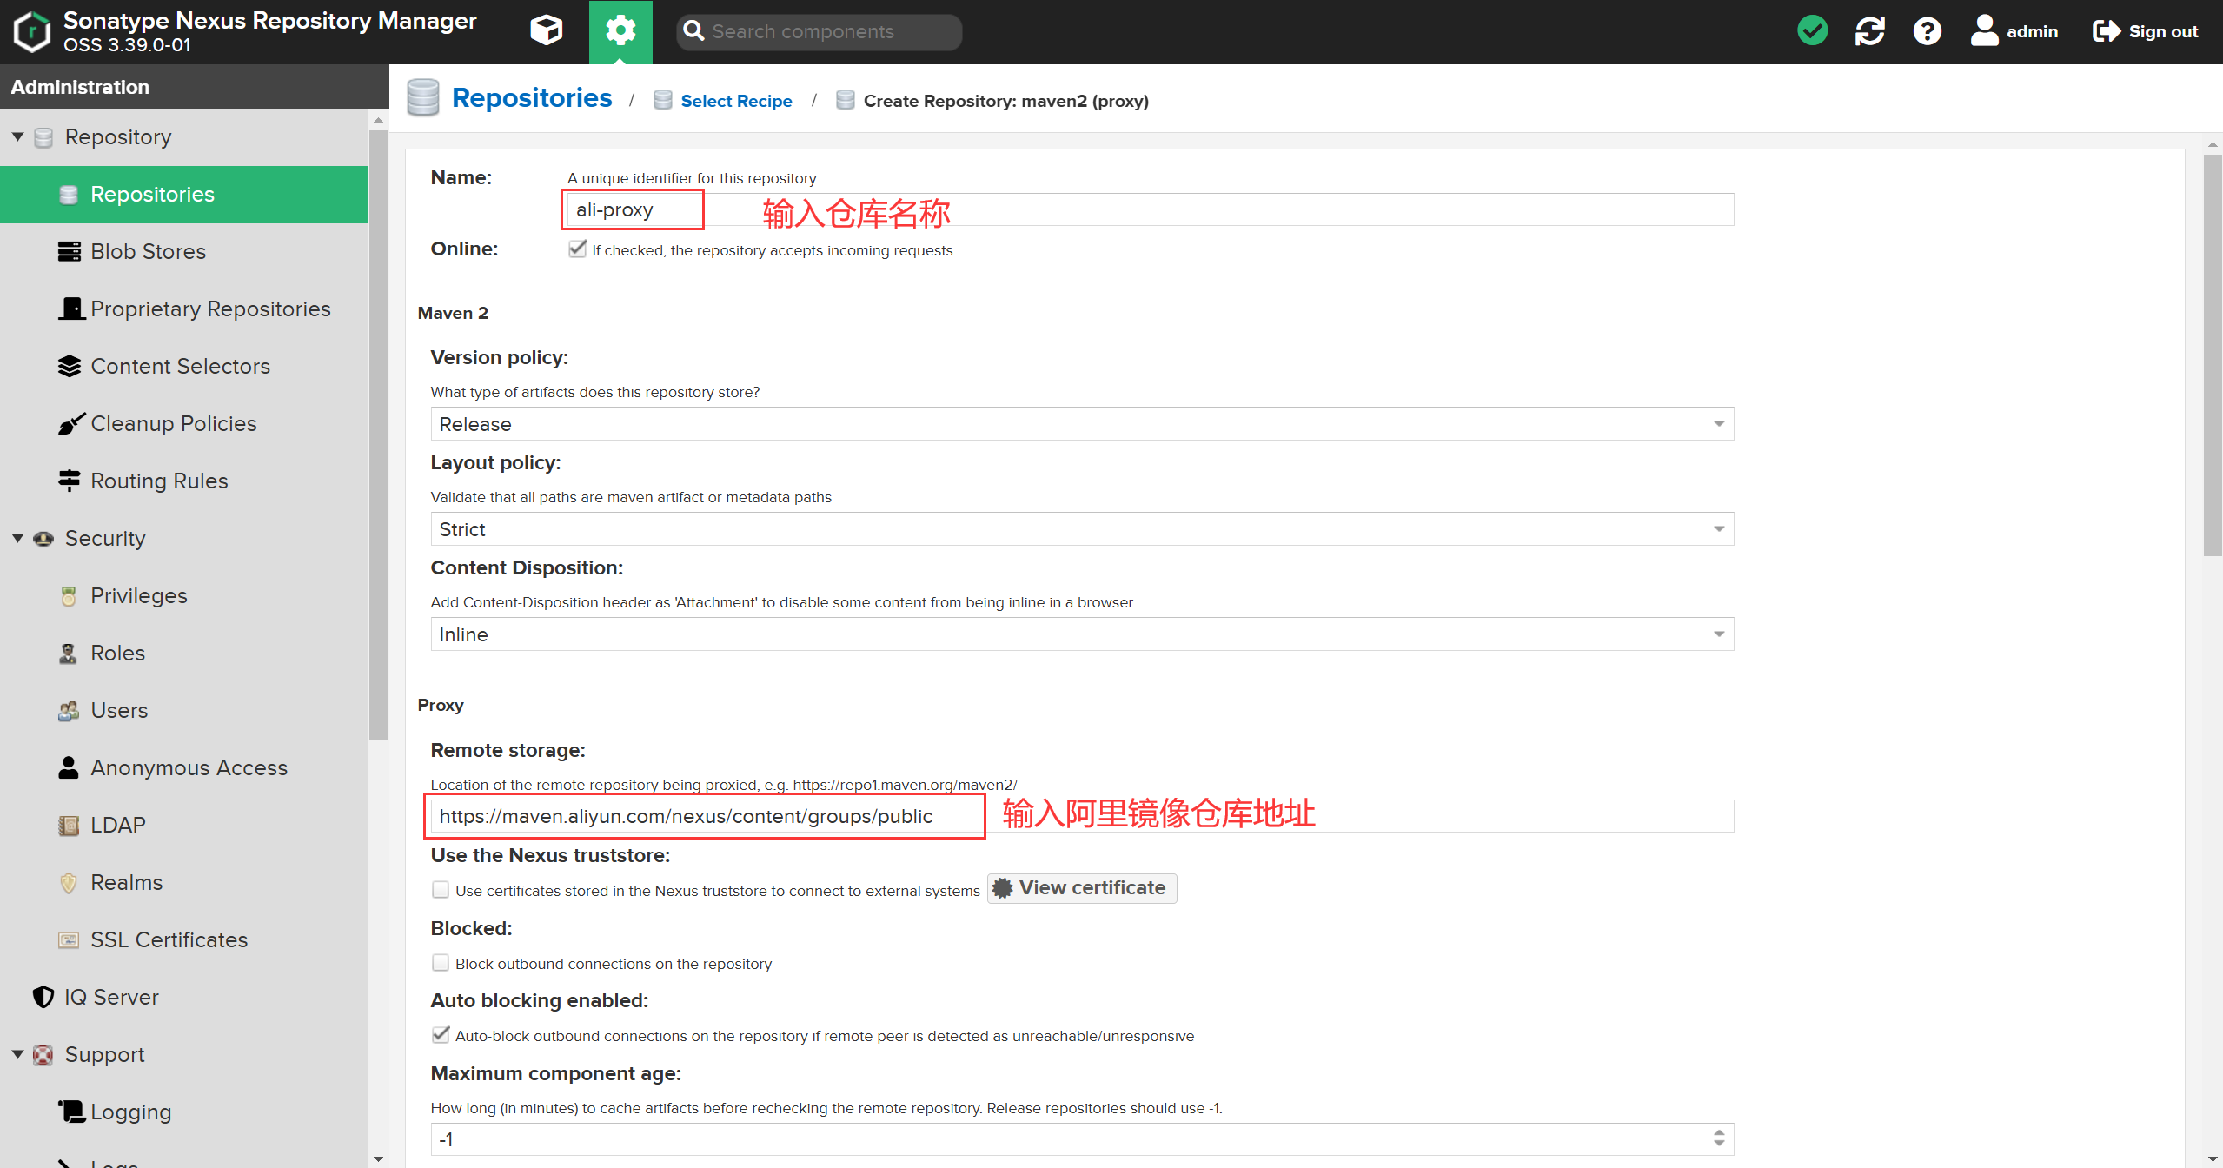This screenshot has width=2223, height=1168.
Task: Select Blob Stores in the sidebar
Action: click(148, 251)
